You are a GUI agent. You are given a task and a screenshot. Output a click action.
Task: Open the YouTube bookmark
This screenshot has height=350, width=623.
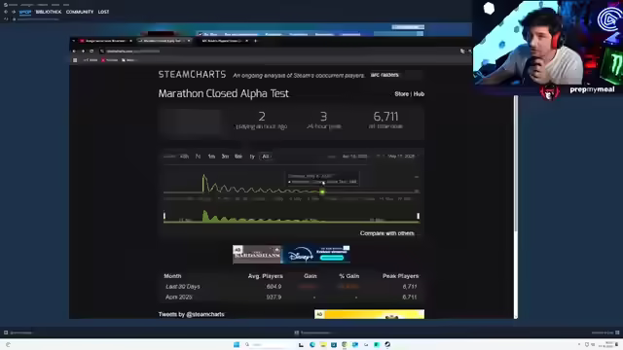[x=110, y=60]
